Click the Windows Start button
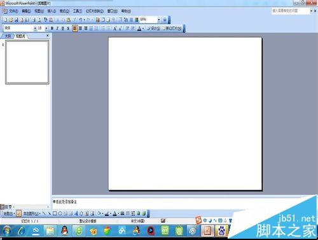 tap(7, 230)
